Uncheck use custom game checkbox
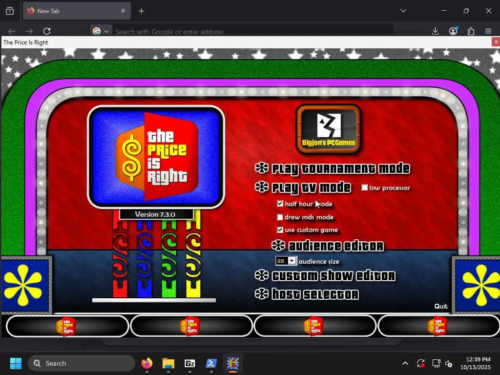This screenshot has height=375, width=500. tap(280, 229)
